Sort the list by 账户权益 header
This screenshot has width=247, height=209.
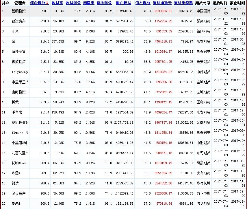124,3
